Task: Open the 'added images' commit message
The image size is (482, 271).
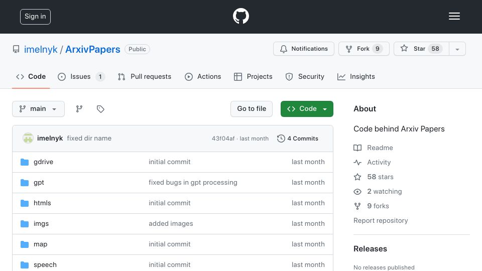Action: click(171, 224)
